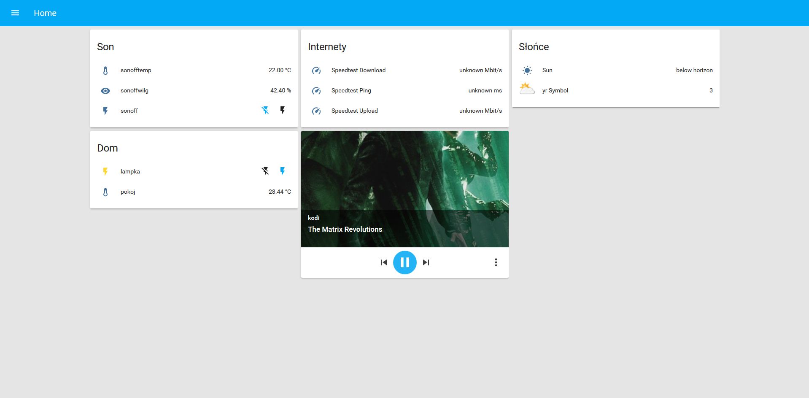Click the Speedtest Download gauge icon

point(316,70)
